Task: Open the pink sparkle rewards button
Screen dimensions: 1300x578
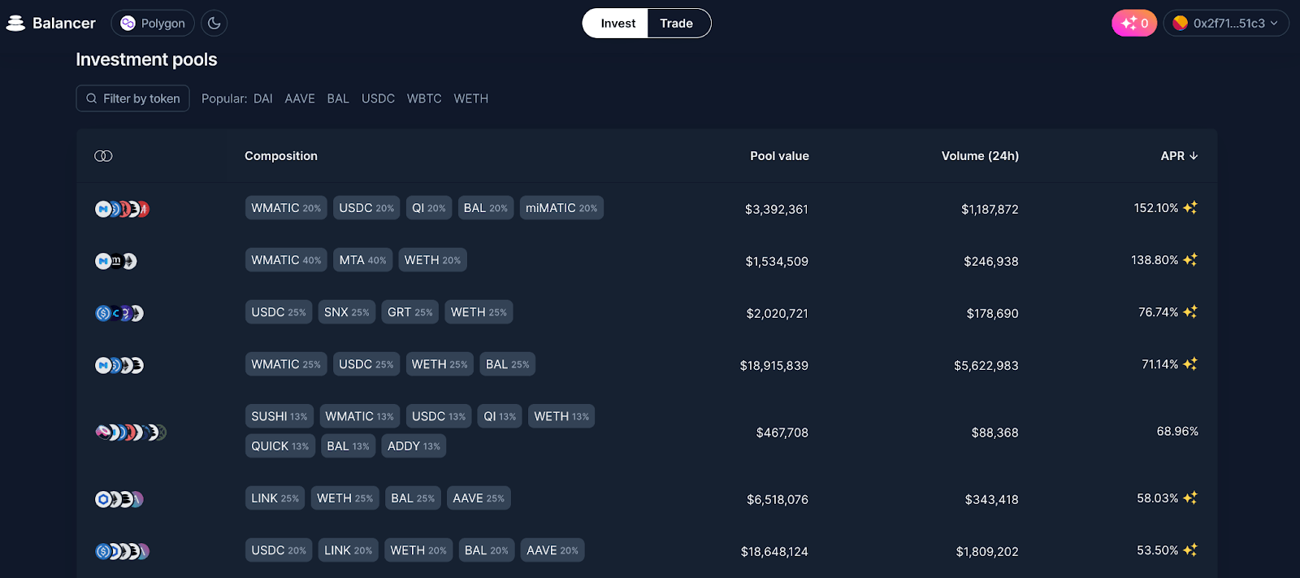Action: tap(1134, 24)
